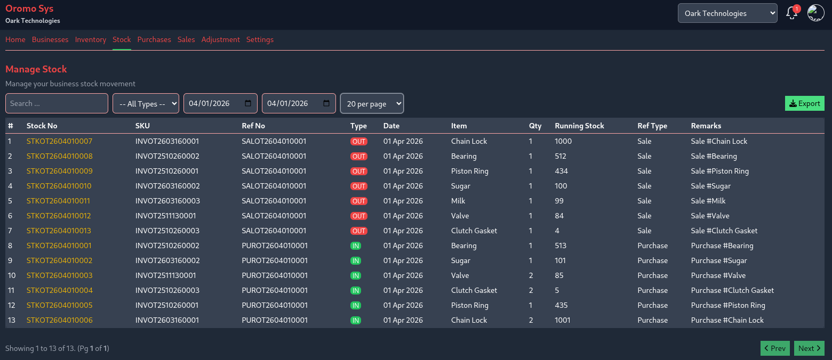Viewport: 832px width, 360px height.
Task: Open stock entry STKOT2604010006
Action: (59, 320)
